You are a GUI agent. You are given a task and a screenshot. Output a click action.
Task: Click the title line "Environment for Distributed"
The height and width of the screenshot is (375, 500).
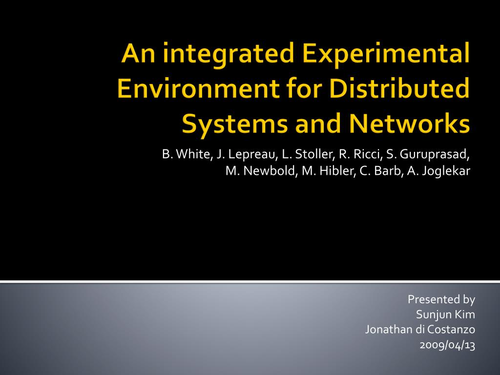click(x=293, y=88)
